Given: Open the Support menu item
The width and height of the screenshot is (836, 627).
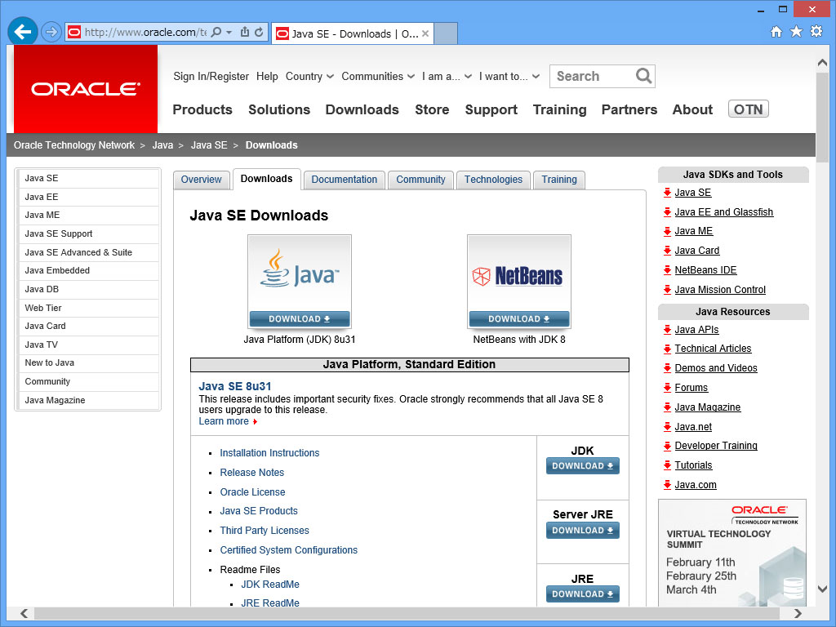Looking at the screenshot, I should pos(491,109).
